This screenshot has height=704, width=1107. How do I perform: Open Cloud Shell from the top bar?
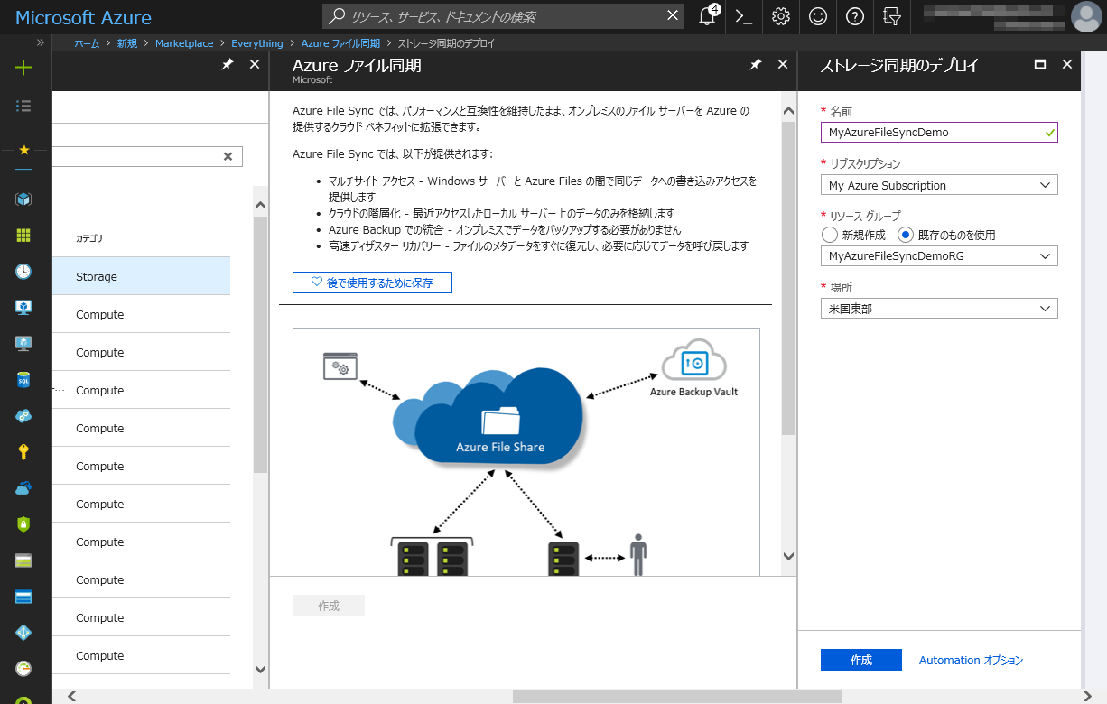[x=742, y=15]
